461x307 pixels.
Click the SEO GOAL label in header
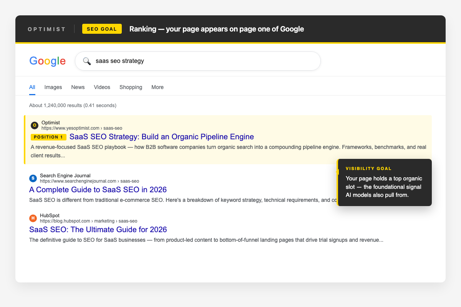102,29
